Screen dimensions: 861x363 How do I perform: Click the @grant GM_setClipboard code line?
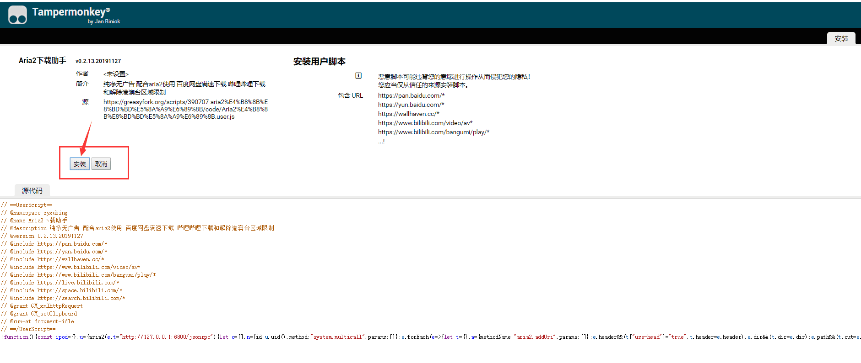pos(39,314)
